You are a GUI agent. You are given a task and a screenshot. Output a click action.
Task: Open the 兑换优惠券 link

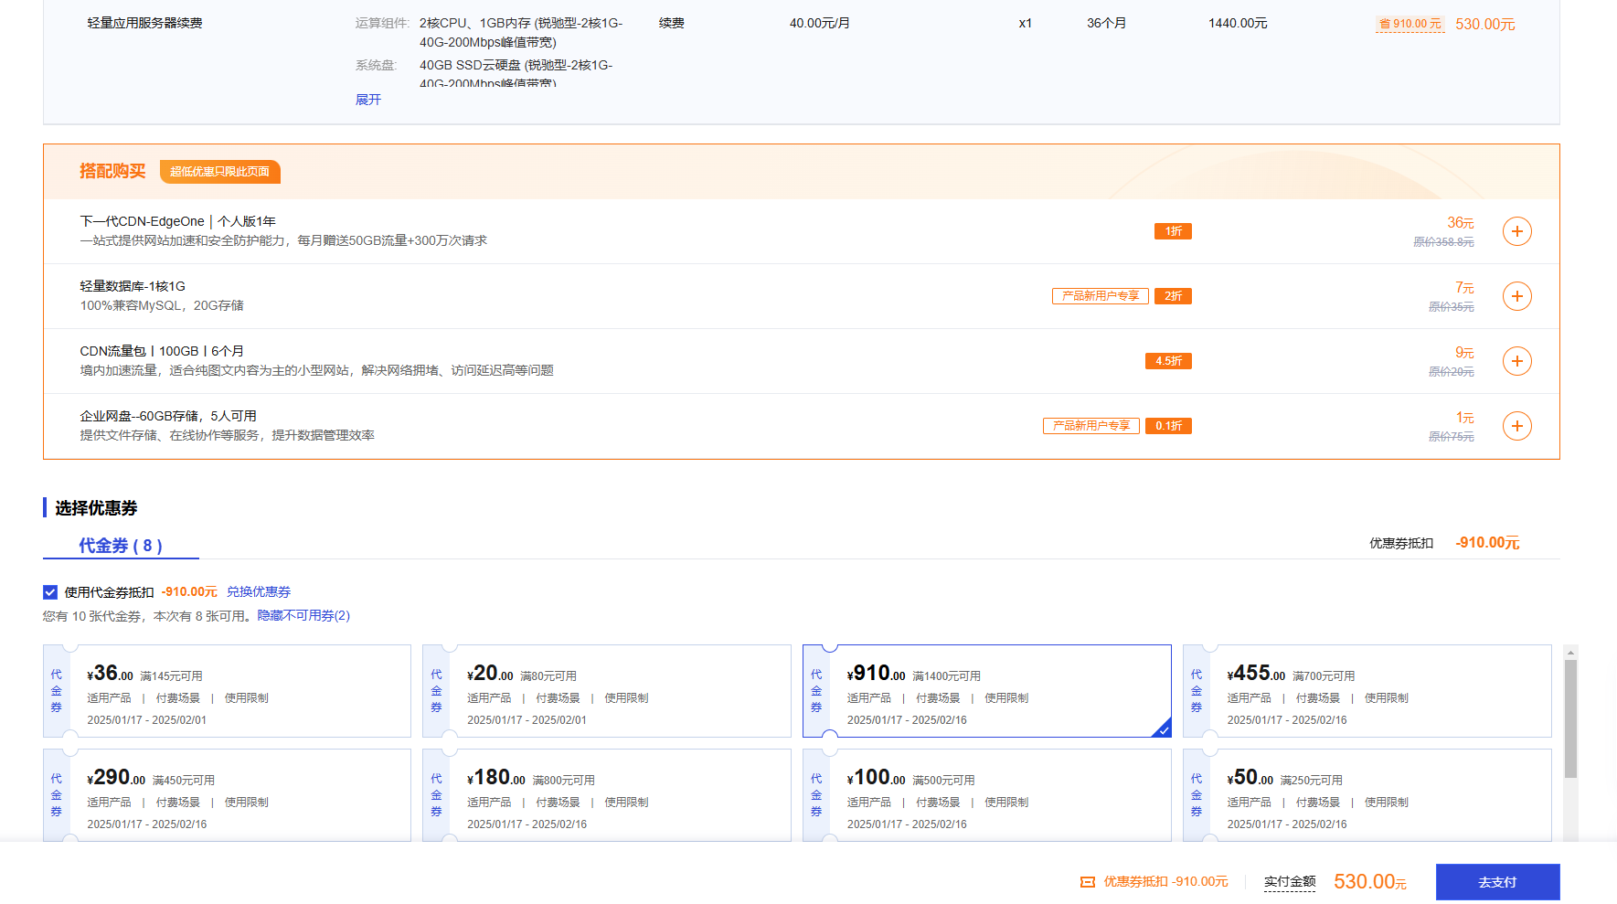click(x=259, y=592)
